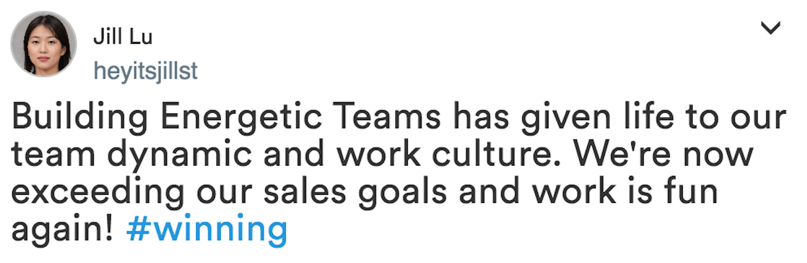Open the #winning hashtag
The image size is (807, 263).
pos(206,229)
